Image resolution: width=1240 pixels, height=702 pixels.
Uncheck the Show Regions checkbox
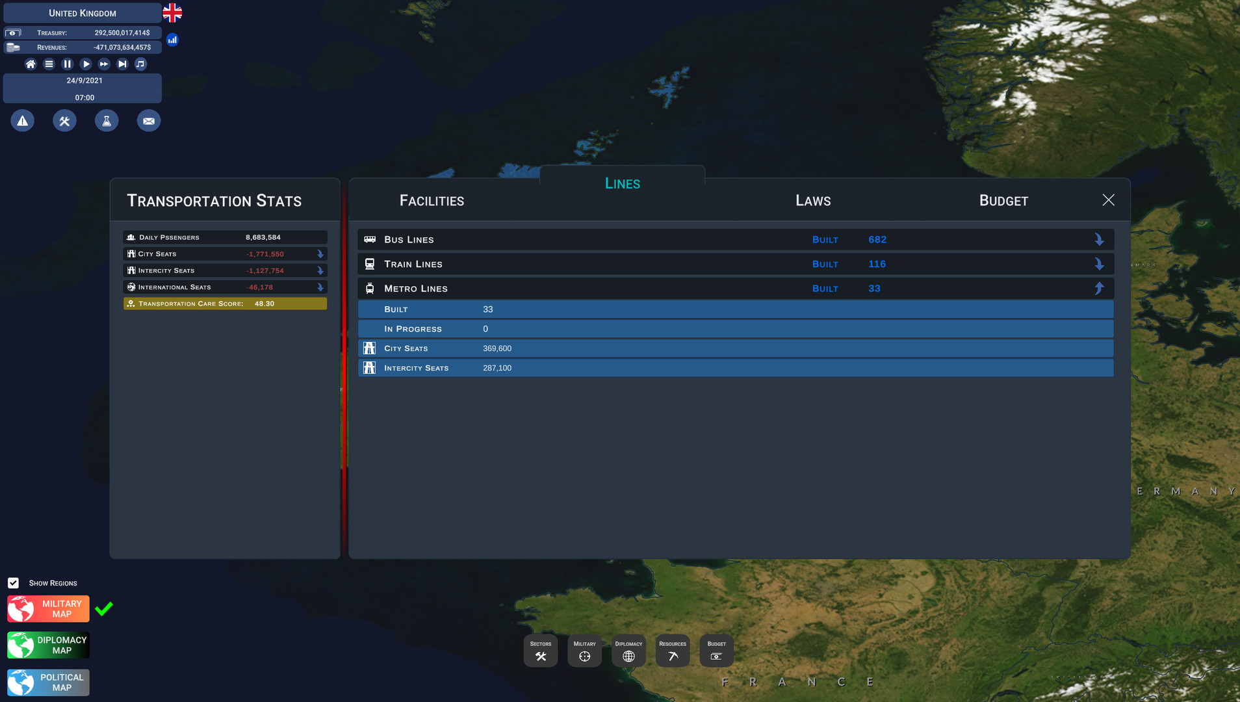coord(14,583)
